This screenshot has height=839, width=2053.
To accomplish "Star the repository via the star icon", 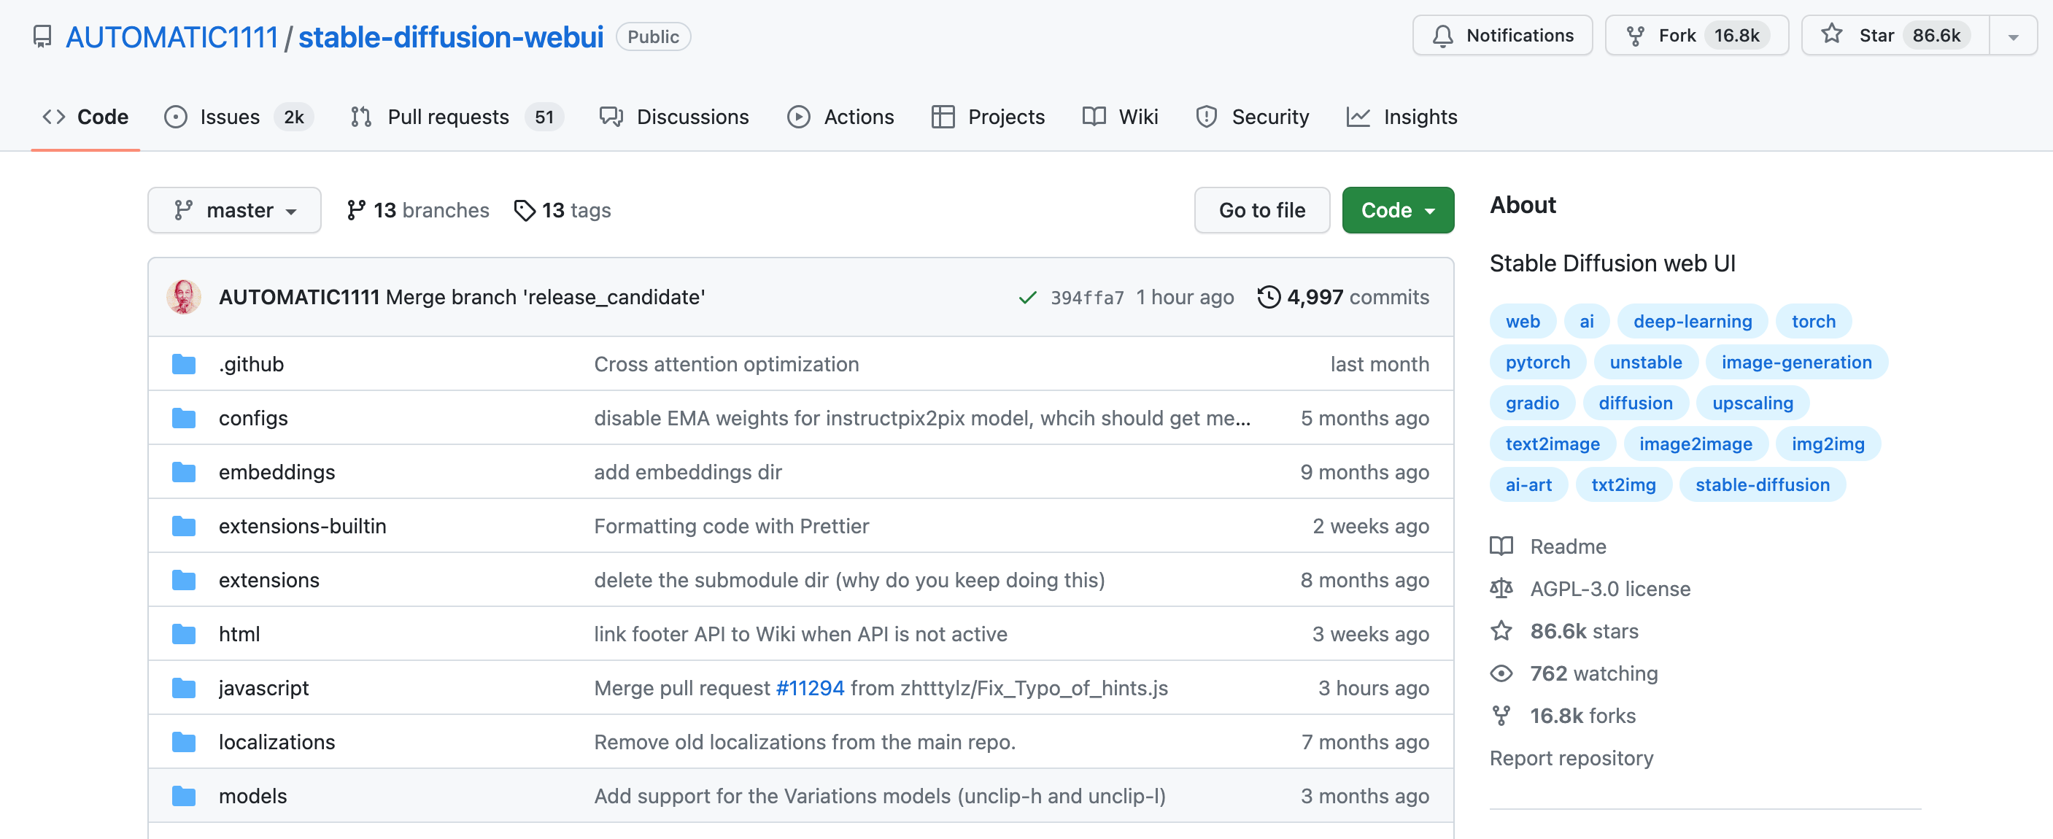I will pyautogui.click(x=1831, y=34).
